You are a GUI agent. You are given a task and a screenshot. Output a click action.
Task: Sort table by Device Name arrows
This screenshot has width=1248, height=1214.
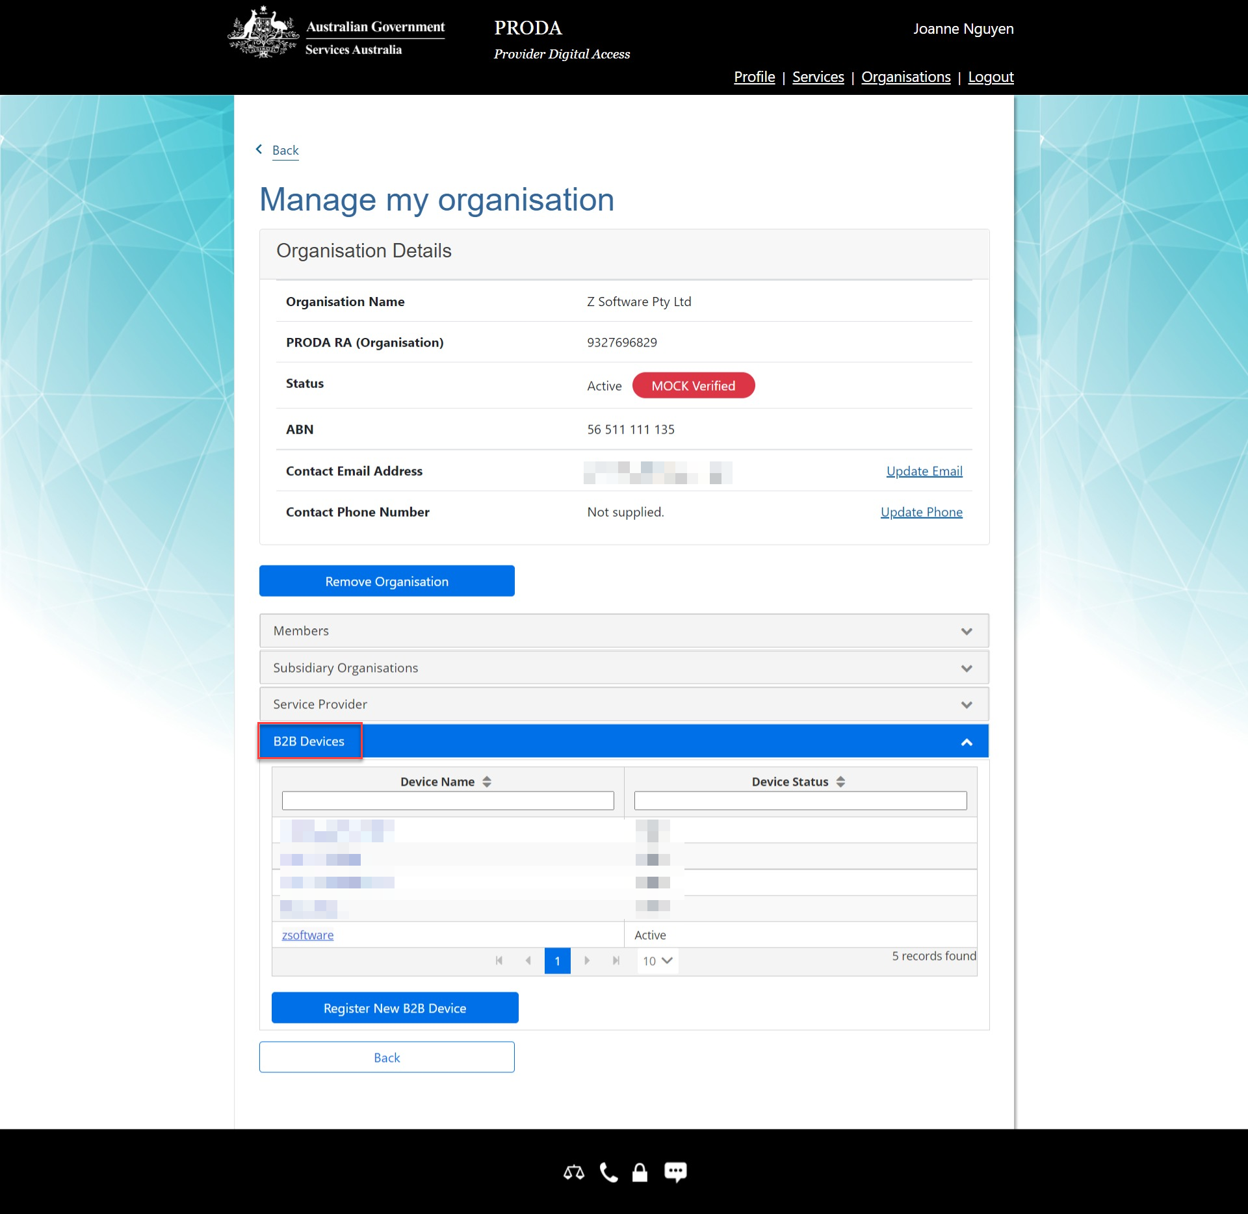pyautogui.click(x=487, y=782)
